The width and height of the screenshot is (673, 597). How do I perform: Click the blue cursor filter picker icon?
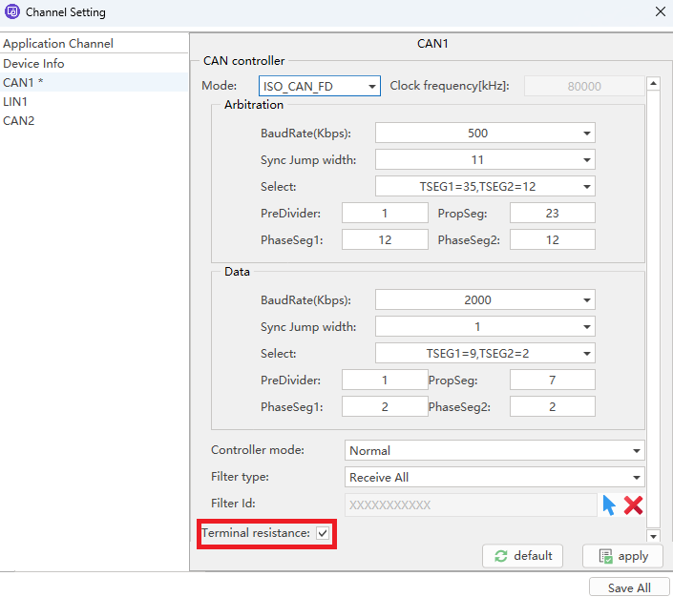(x=609, y=504)
